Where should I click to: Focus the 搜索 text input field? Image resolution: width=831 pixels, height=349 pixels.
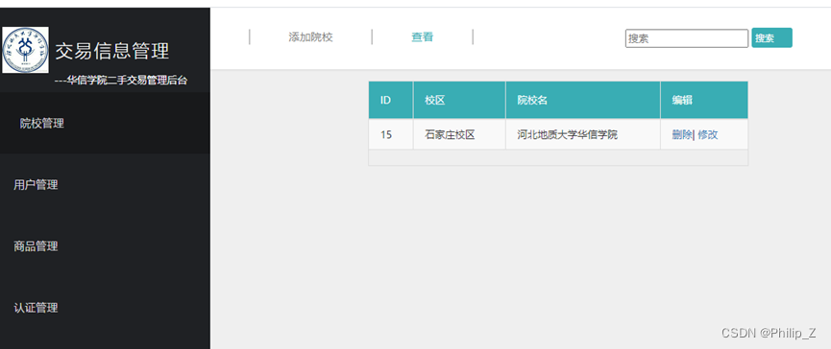pos(687,38)
